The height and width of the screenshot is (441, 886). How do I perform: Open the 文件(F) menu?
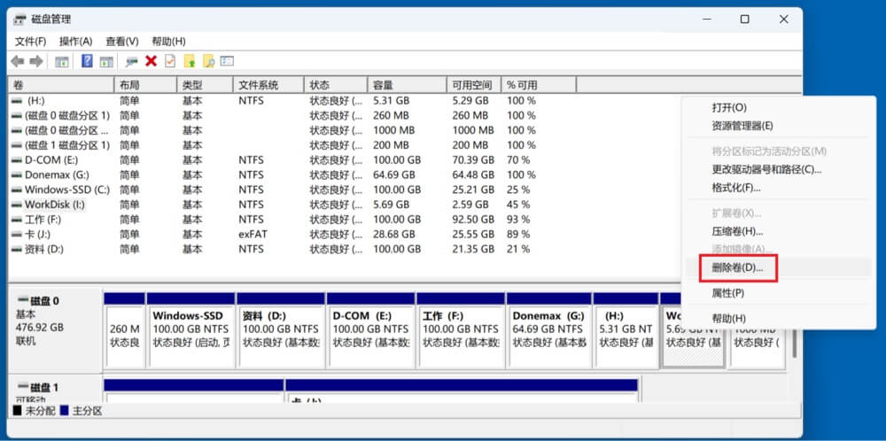click(x=30, y=41)
